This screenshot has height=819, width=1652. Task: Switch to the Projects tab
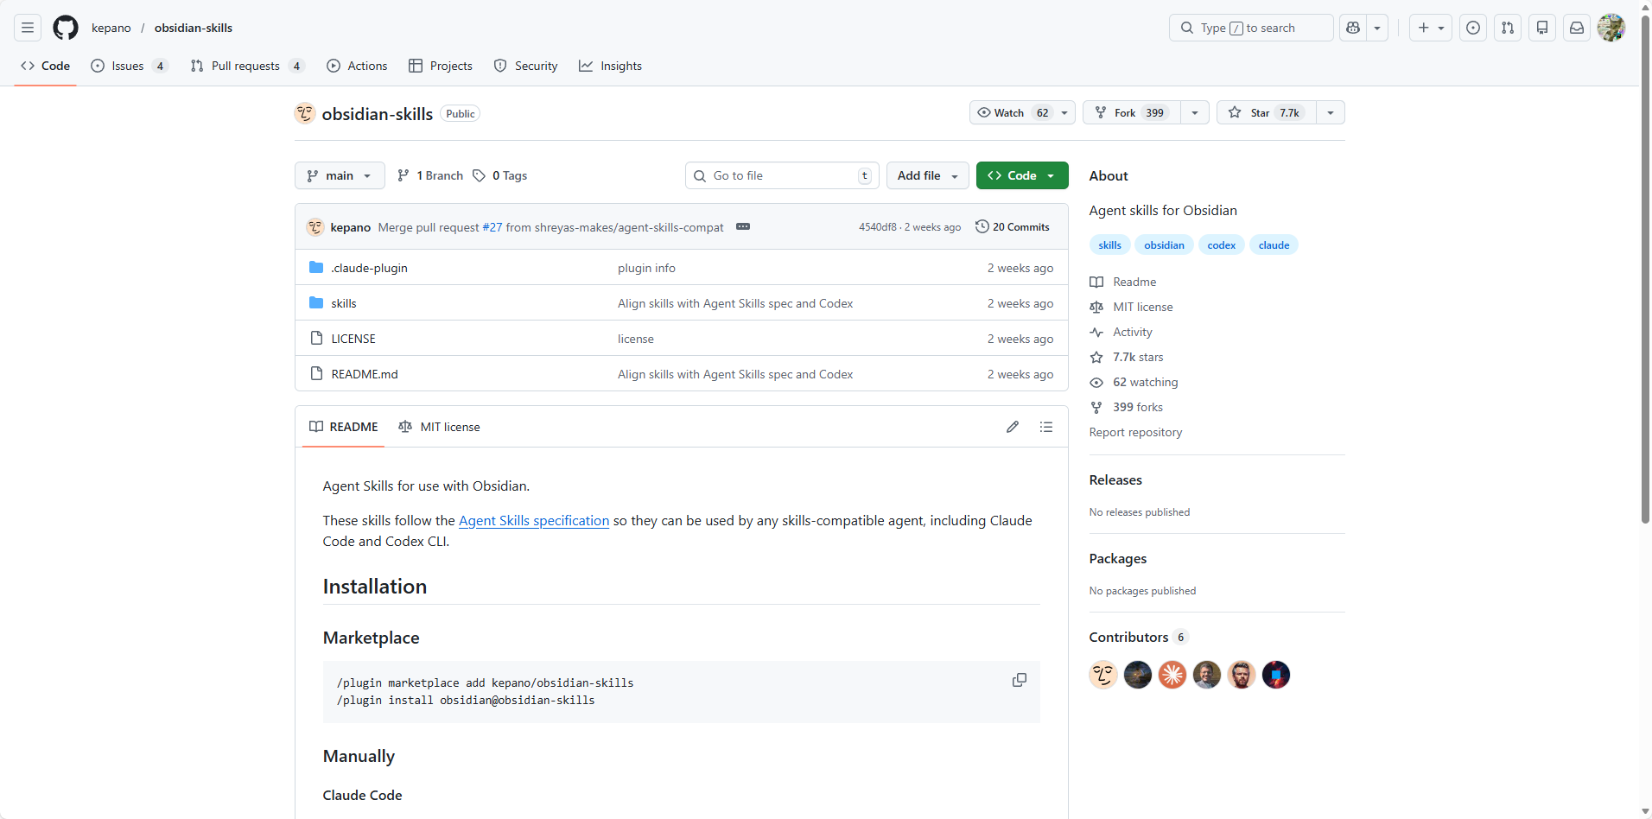[x=441, y=66]
